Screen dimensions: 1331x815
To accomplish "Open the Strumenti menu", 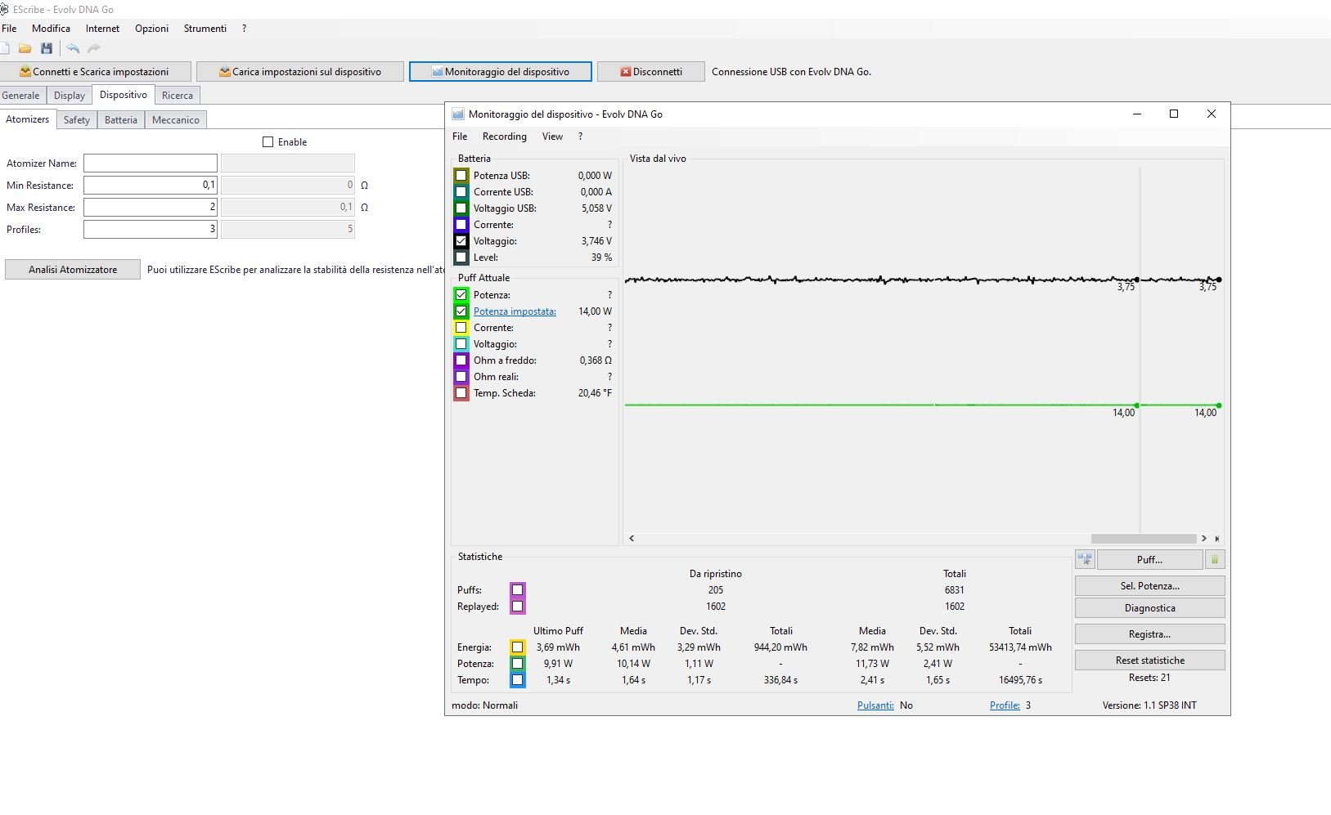I will tap(205, 29).
